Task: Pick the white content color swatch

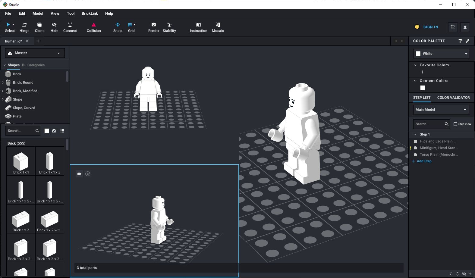Action: point(423,88)
